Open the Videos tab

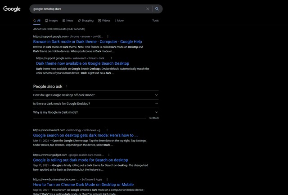coord(104,21)
